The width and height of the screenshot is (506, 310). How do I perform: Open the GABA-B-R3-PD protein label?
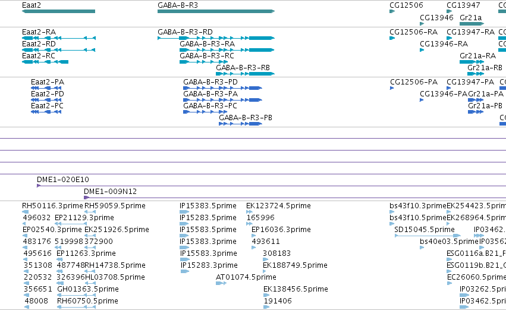point(210,82)
